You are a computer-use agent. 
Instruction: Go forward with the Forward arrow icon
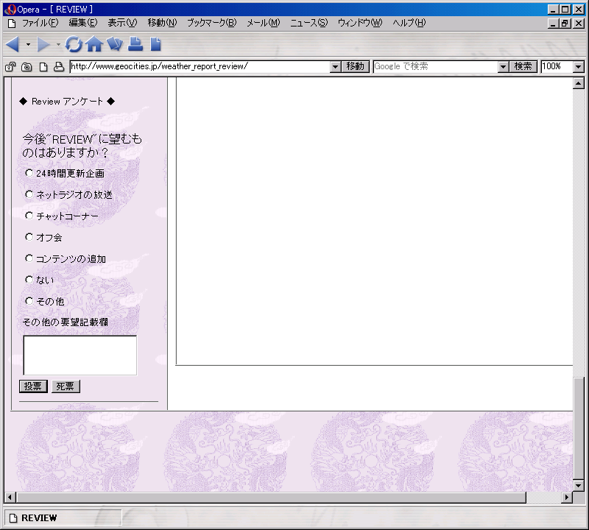43,44
